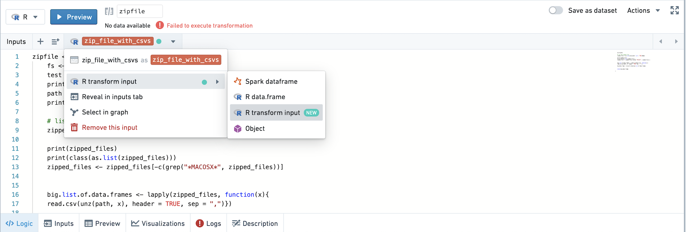Click the red error icon near Failed message
688x232 pixels.
click(160, 25)
